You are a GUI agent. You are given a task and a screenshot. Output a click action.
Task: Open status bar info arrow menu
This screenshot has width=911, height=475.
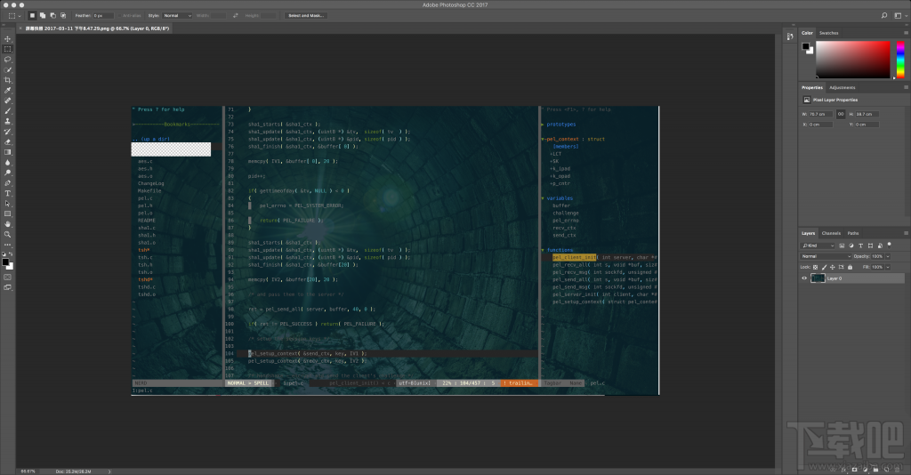pyautogui.click(x=109, y=471)
